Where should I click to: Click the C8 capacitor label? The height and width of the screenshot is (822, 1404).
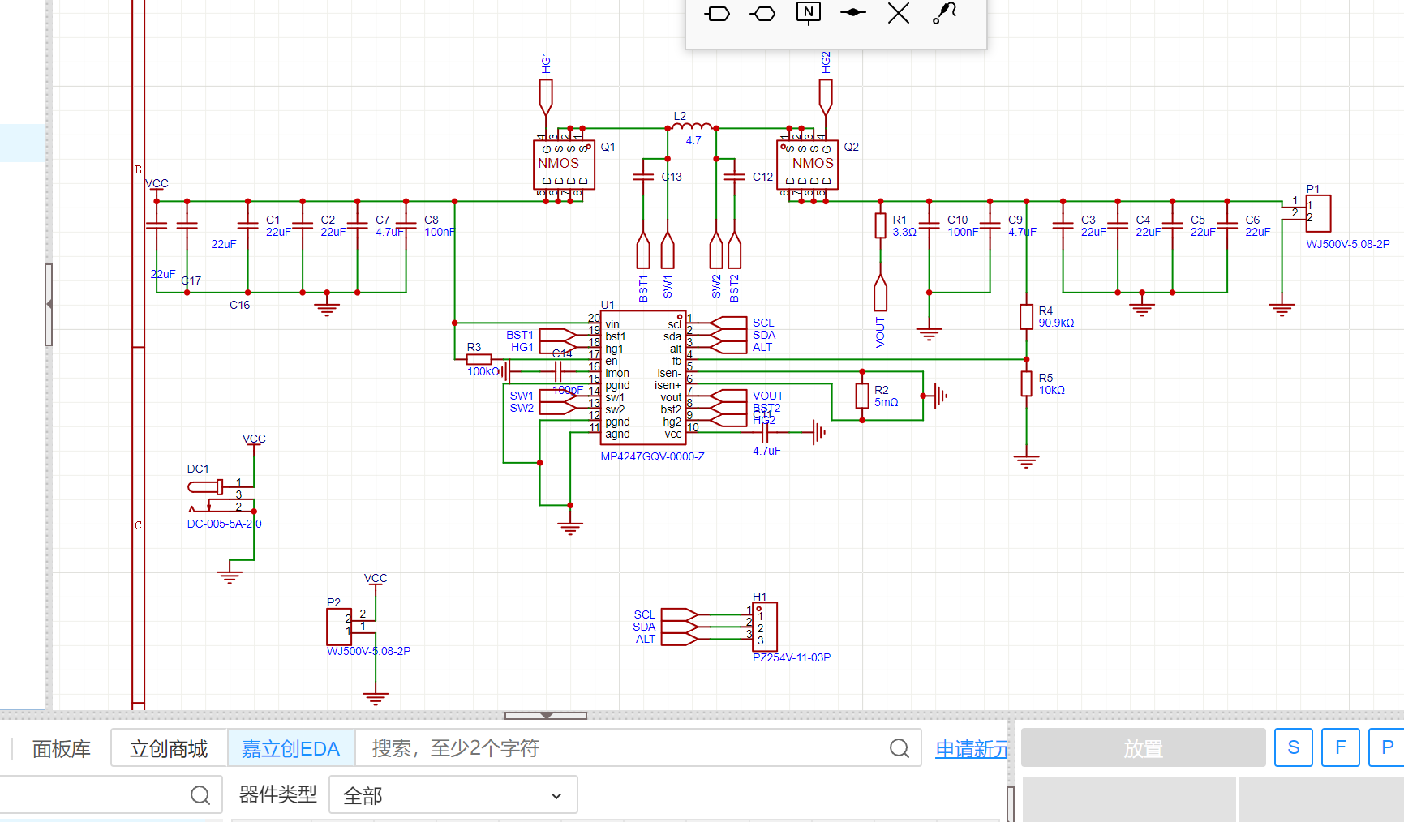(431, 220)
